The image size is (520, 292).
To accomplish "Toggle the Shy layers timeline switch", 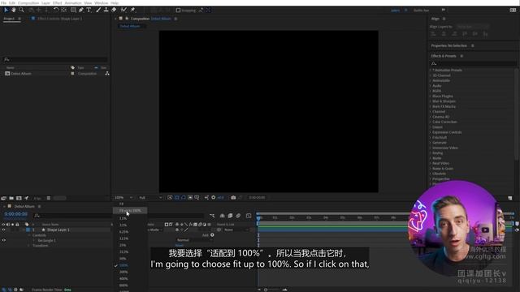I will 222,216.
